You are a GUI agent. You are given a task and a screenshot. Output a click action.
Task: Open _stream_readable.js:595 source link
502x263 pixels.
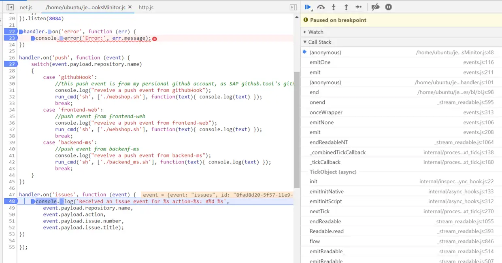click(466, 102)
